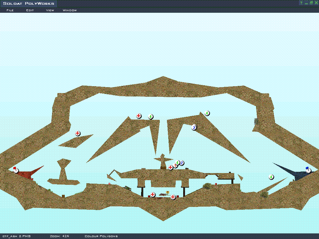
Task: Select the medkit marker on central platform
Action: point(171,167)
